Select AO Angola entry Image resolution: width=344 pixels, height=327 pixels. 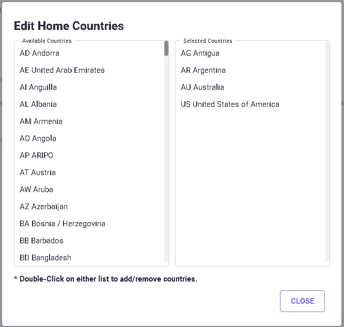point(38,138)
